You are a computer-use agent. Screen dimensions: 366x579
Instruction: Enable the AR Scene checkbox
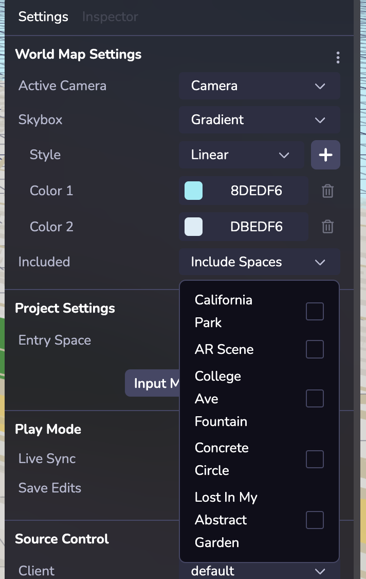315,349
